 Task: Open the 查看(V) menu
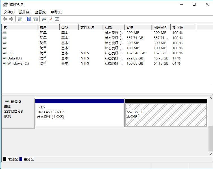coord(40,12)
